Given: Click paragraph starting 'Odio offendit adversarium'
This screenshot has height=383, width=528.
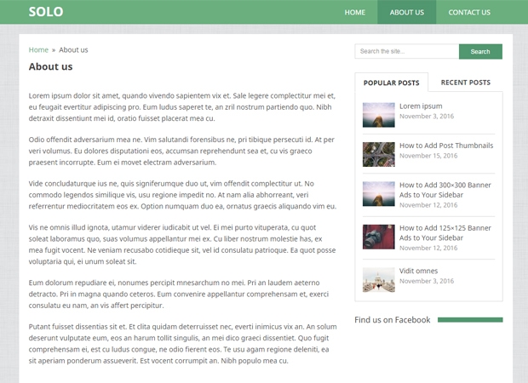Looking at the screenshot, I should click(181, 151).
